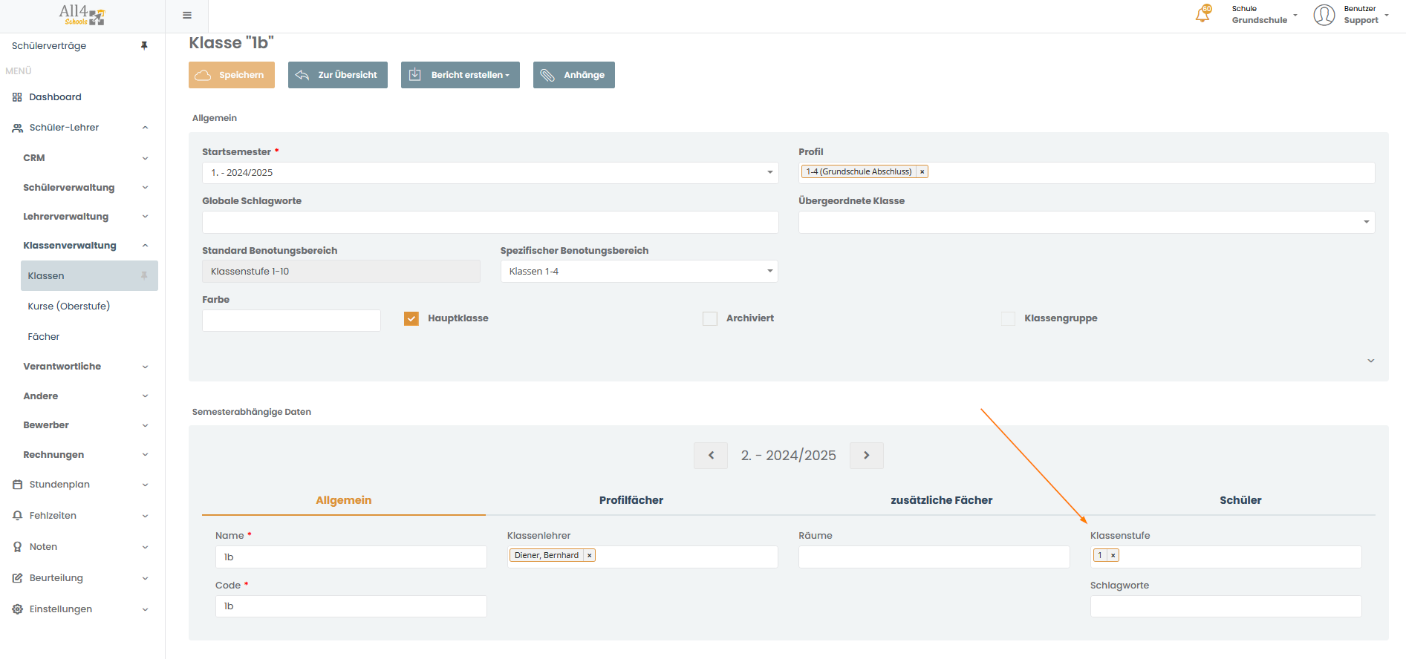Screen dimensions: 1406x659
Task: Click the Schüler-Lehrer people icon
Action: click(x=17, y=128)
